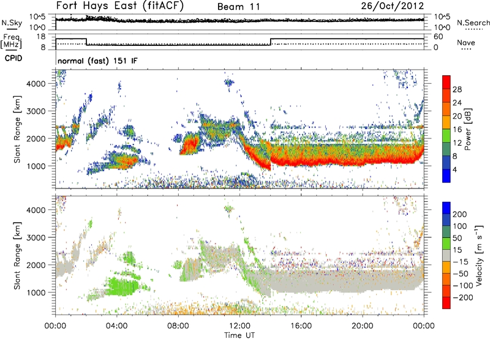The height and width of the screenshot is (339, 490).
Task: Click the Power [dB] color bar
Action: point(447,129)
